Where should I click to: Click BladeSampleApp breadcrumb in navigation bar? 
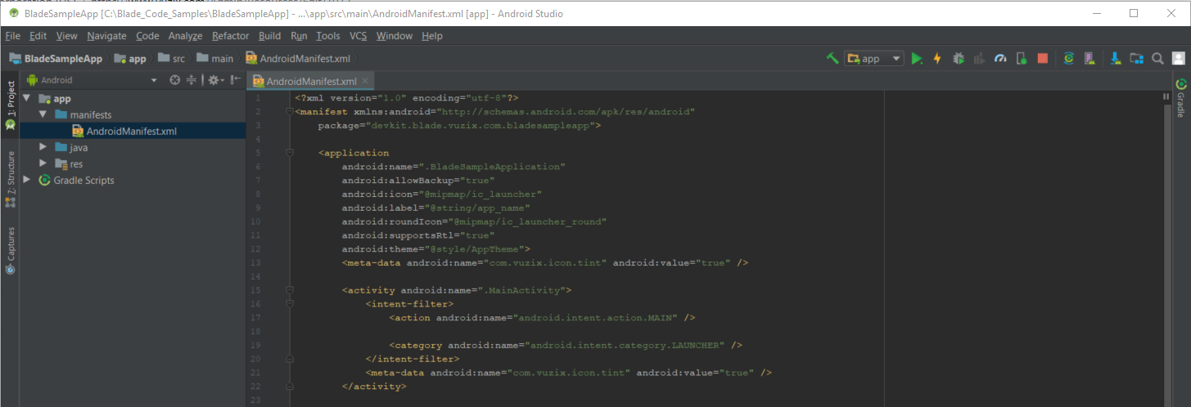tap(56, 58)
